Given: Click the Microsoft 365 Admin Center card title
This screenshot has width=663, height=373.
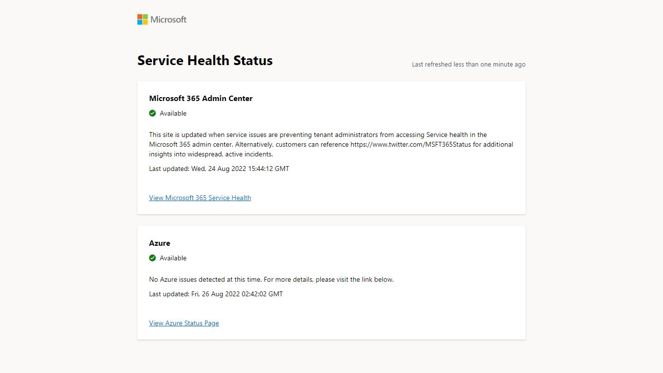Looking at the screenshot, I should [201, 98].
